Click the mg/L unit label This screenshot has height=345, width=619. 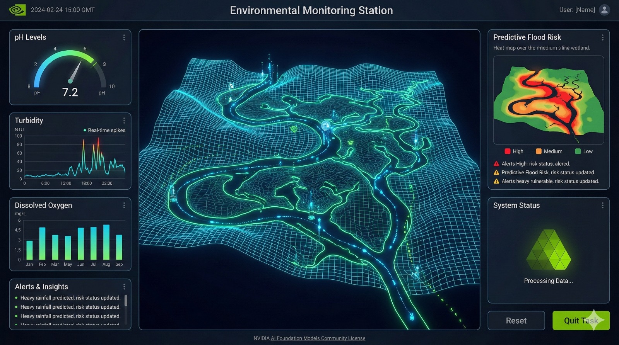pos(21,214)
